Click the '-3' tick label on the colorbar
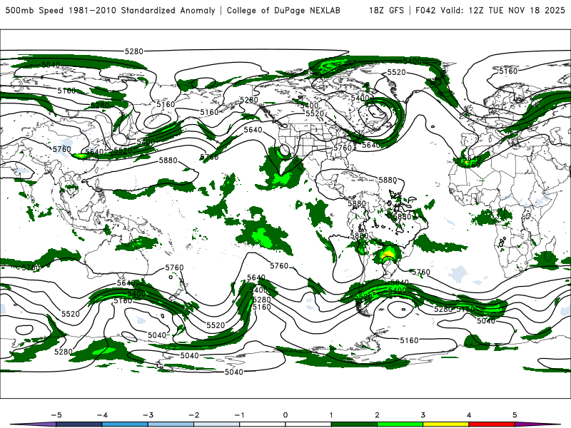571x428 pixels. tap(148, 415)
